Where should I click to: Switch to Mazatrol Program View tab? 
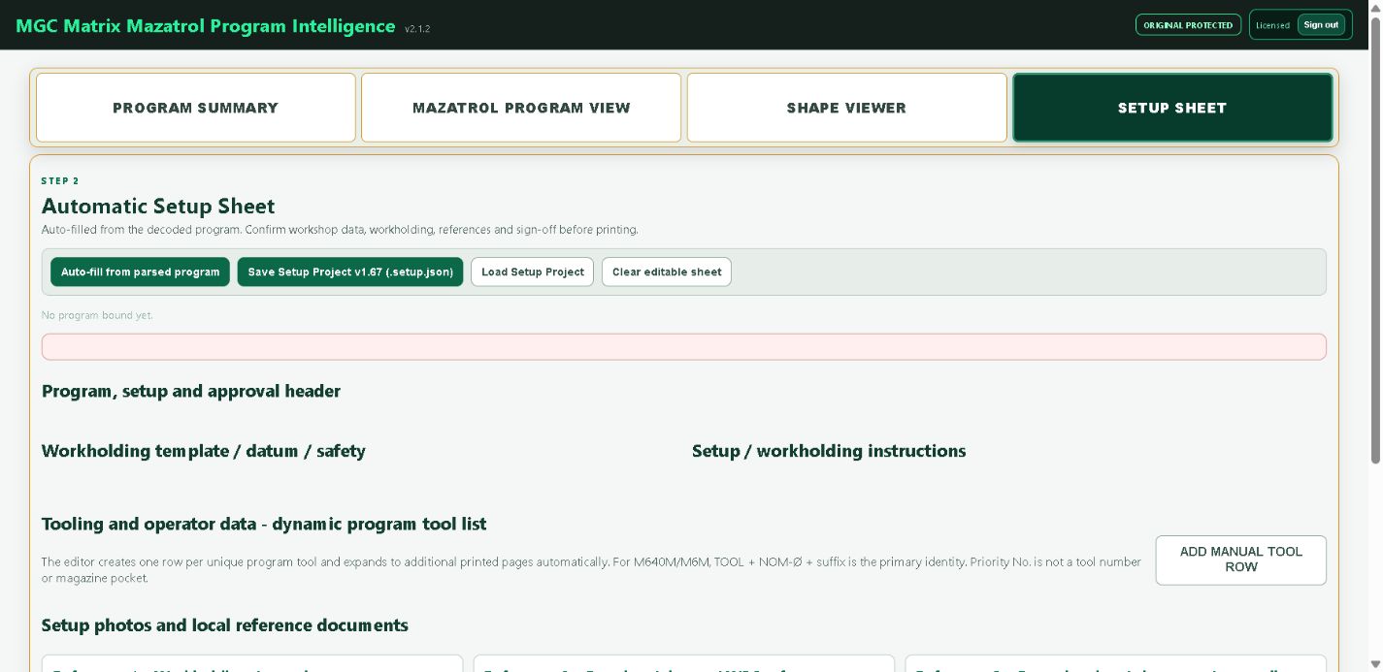click(521, 108)
